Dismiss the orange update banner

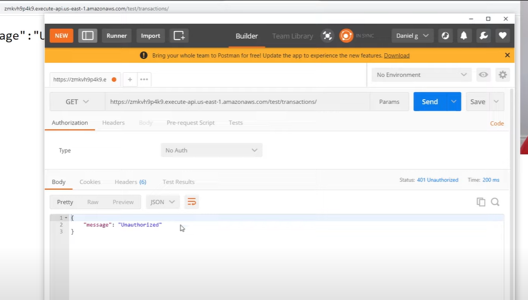pos(507,55)
